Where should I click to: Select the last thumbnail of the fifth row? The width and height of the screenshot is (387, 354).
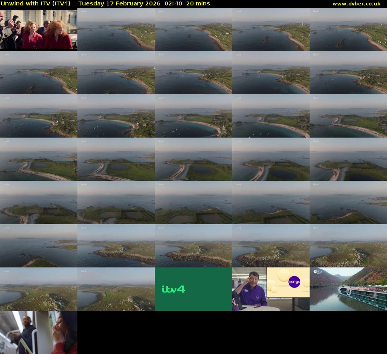(348, 203)
